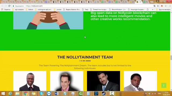Open the vozmognie sajti bookmarks folder
The image size is (172, 96).
pos(43,10)
